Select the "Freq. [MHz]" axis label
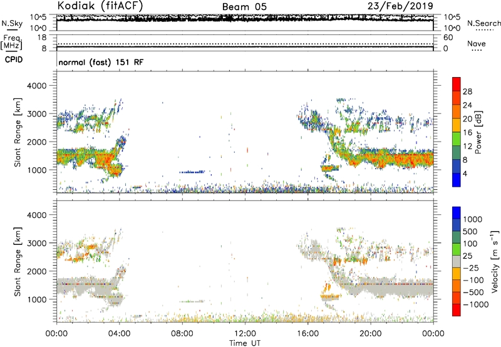 pyautogui.click(x=12, y=42)
